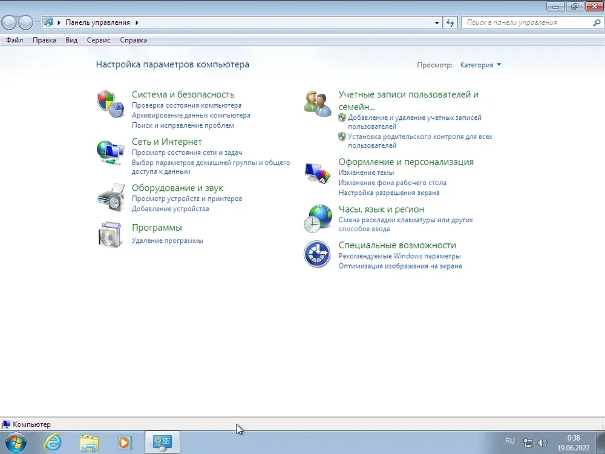Open Appearance and Personalization monitor icon
The width and height of the screenshot is (605, 454).
[317, 173]
